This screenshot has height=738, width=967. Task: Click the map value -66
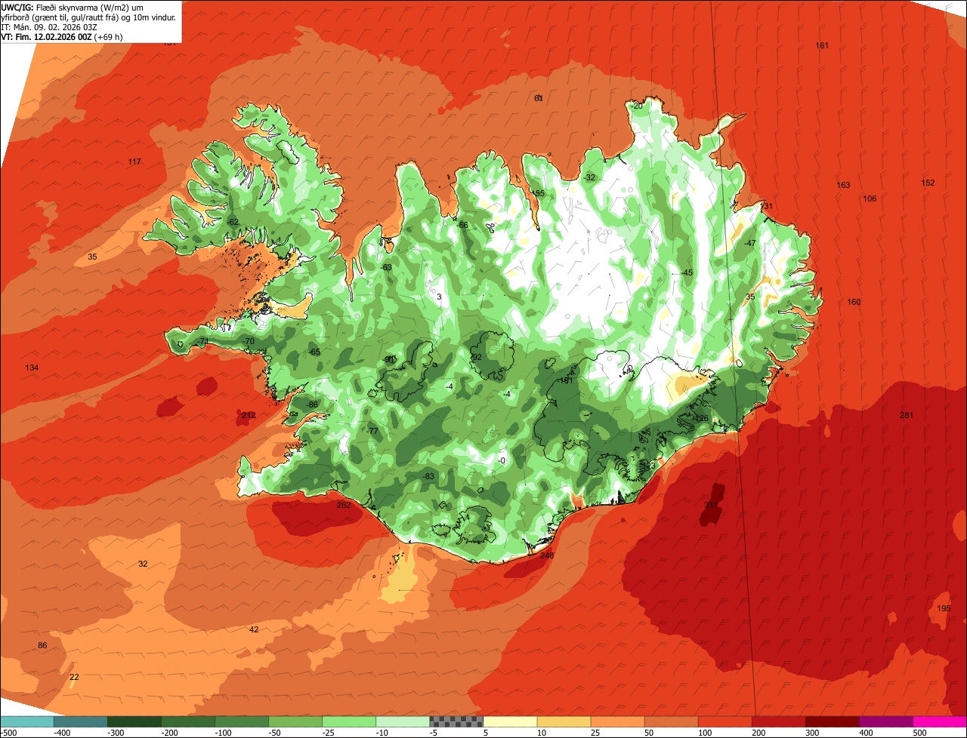(x=462, y=226)
